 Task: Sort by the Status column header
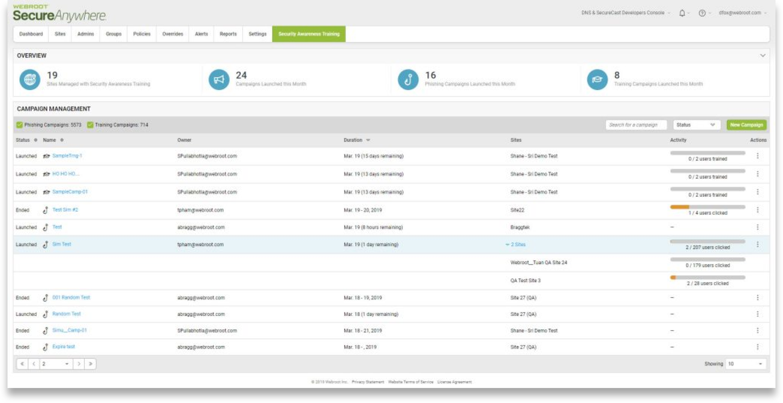point(26,140)
